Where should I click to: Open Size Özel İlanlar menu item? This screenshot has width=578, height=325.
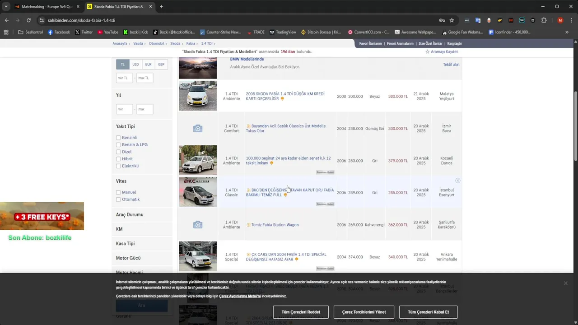click(430, 44)
